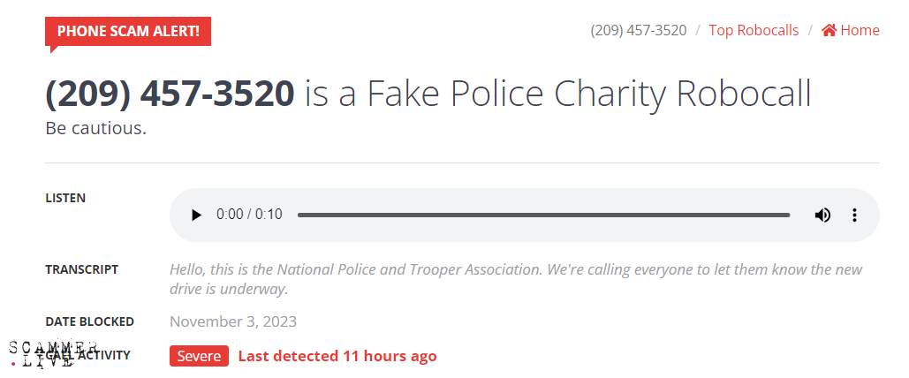Click the red Severe activity badge
Viewport: 909px width, 378px height.
click(199, 356)
